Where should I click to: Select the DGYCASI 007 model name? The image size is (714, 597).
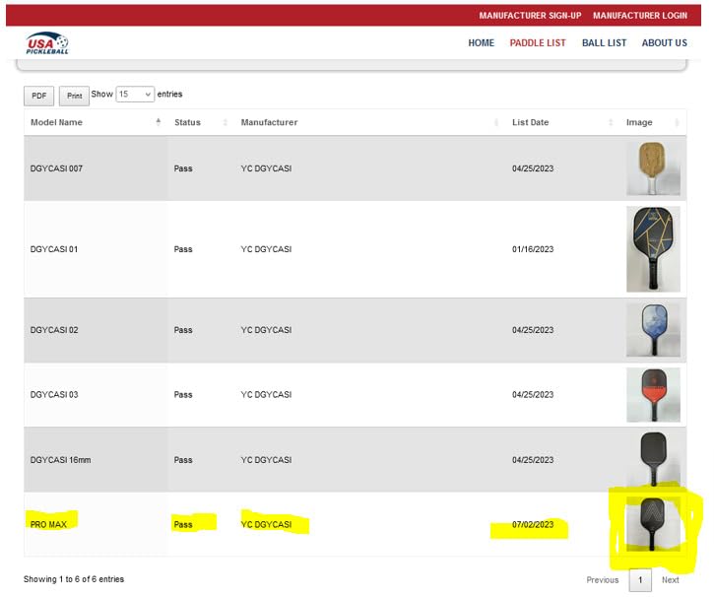(x=56, y=168)
